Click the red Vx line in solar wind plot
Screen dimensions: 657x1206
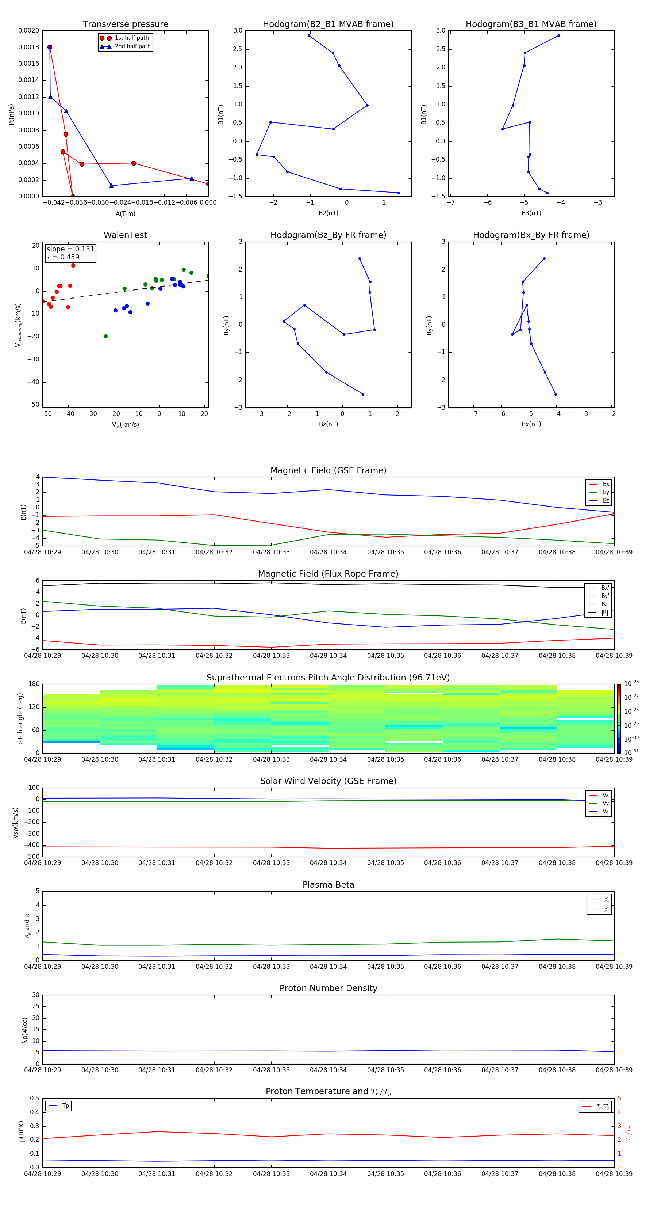click(328, 848)
